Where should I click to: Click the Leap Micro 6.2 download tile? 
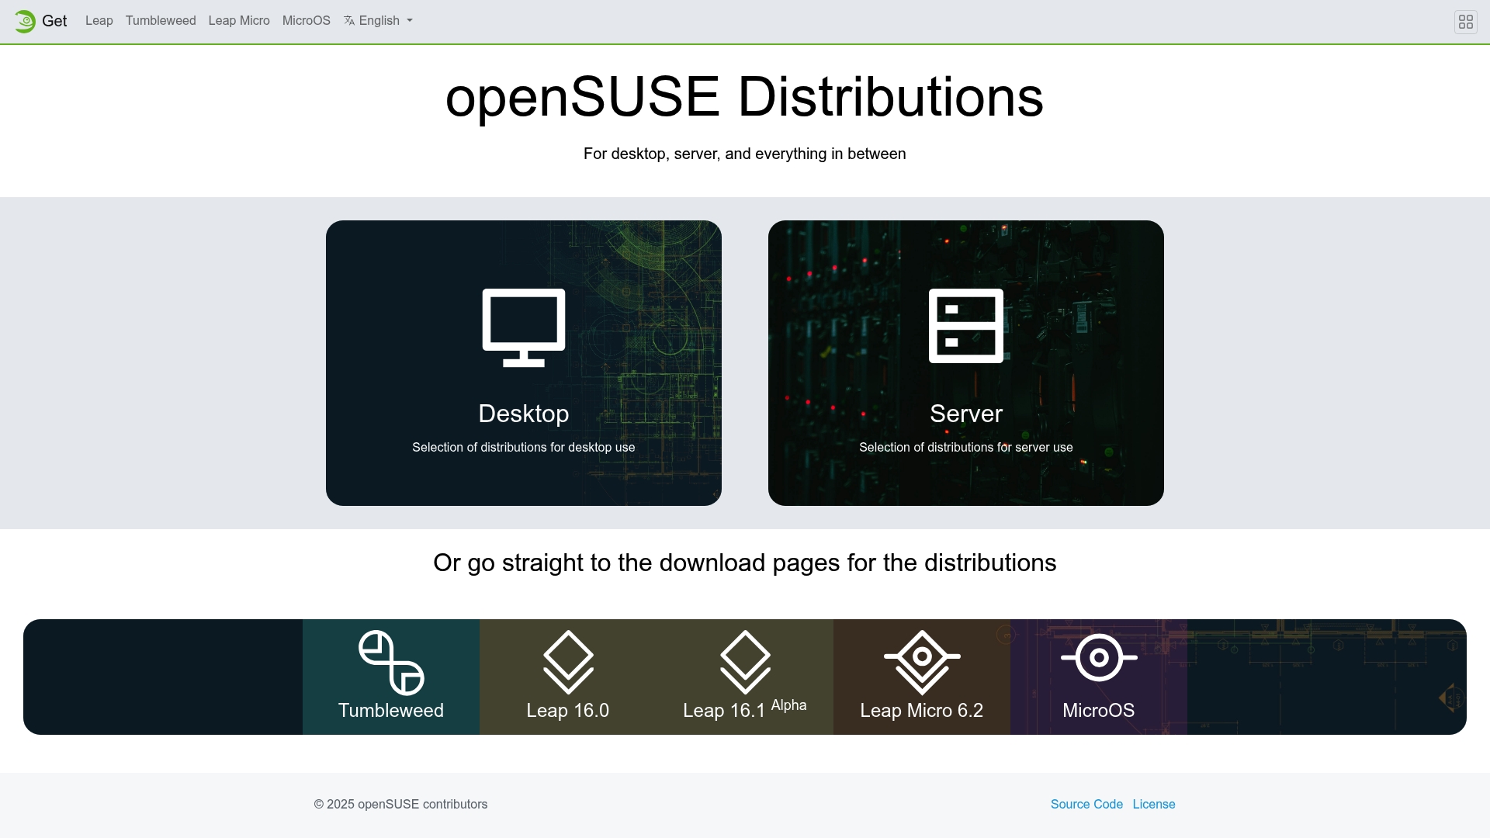coord(921,676)
